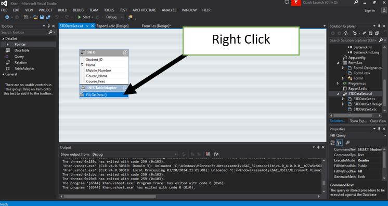The width and height of the screenshot is (388, 206).
Task: Click the INFOTableAdapter header
Action: (104, 88)
